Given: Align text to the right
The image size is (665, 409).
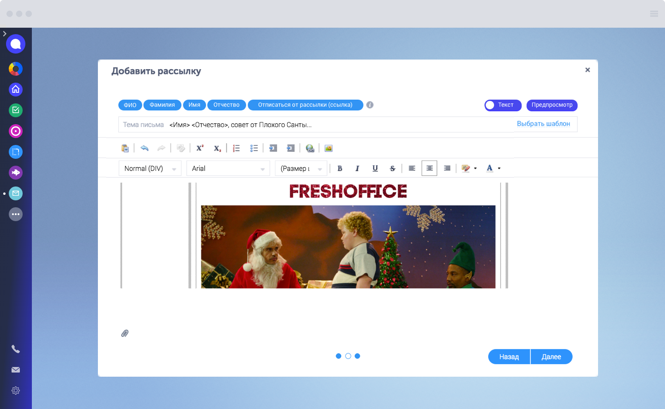Looking at the screenshot, I should (447, 168).
